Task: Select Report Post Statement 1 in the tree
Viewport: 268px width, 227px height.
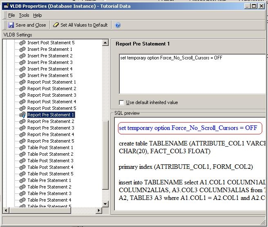Action: (x=51, y=82)
